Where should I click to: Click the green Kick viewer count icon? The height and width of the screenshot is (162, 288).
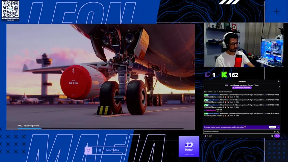(224, 75)
